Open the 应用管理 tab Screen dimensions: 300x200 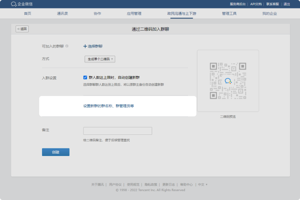point(134,13)
